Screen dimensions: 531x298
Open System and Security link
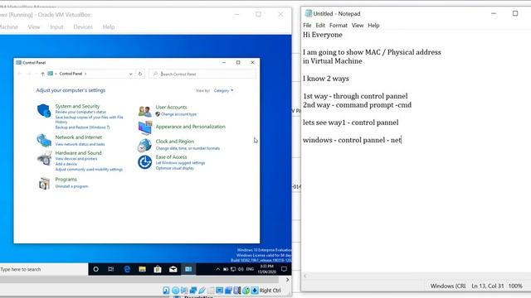[77, 106]
